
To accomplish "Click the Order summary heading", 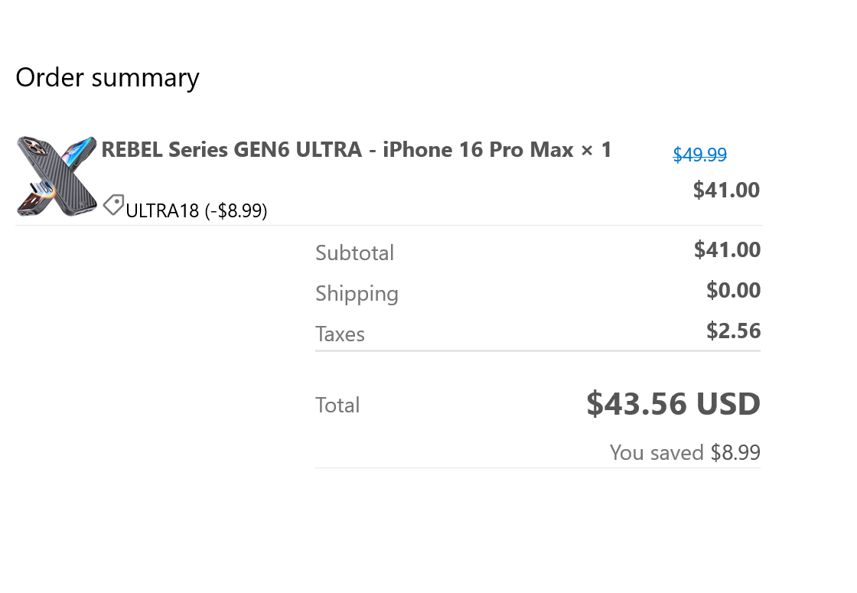I will click(x=107, y=78).
